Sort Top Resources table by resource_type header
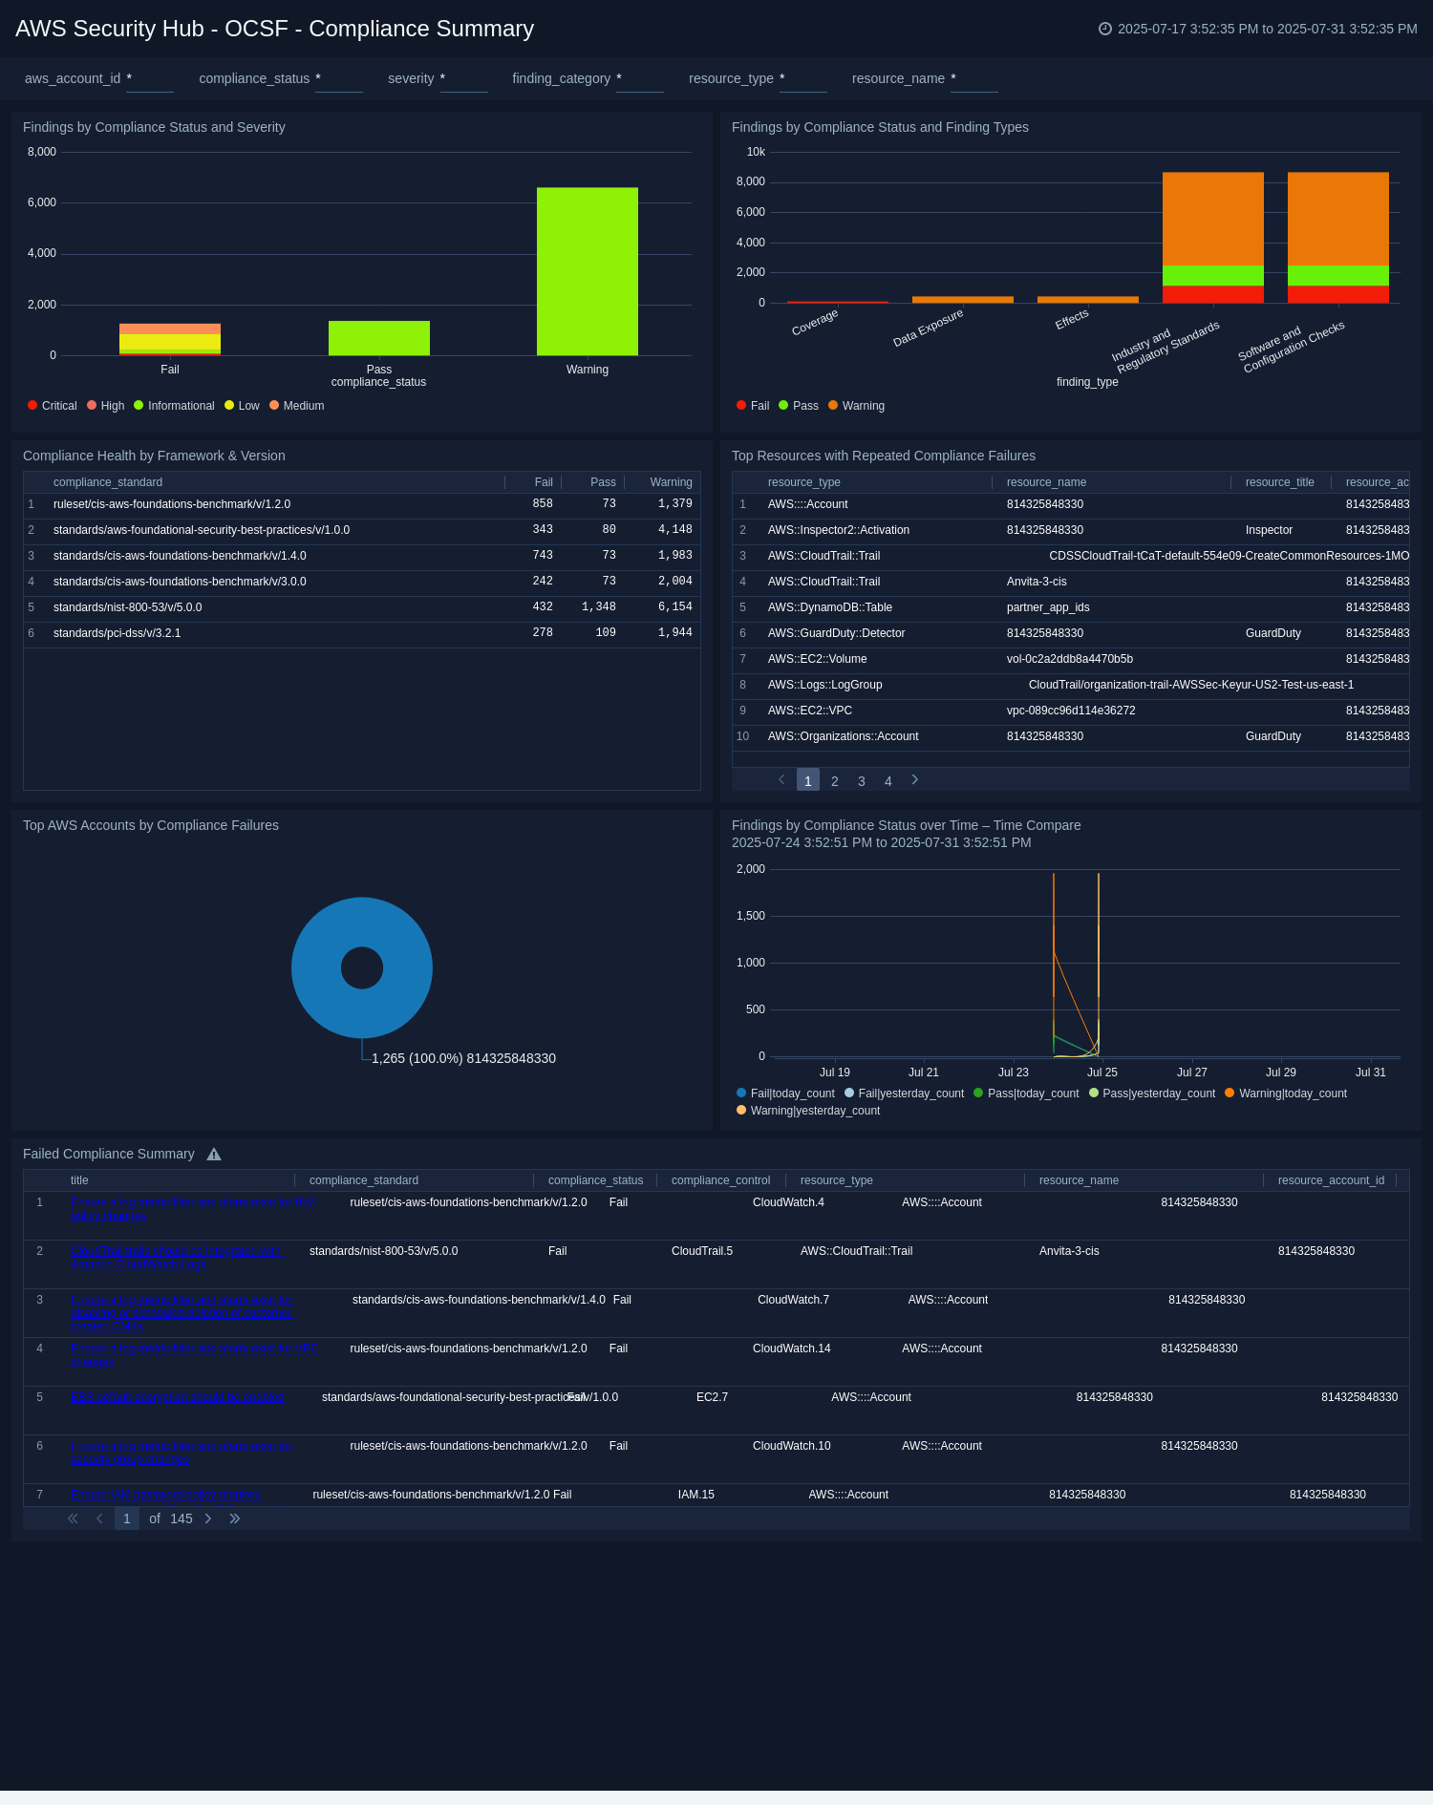Screen dimensions: 1433x1805 pyautogui.click(x=804, y=482)
